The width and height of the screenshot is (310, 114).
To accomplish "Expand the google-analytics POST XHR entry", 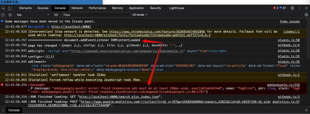I will (x=29, y=102).
